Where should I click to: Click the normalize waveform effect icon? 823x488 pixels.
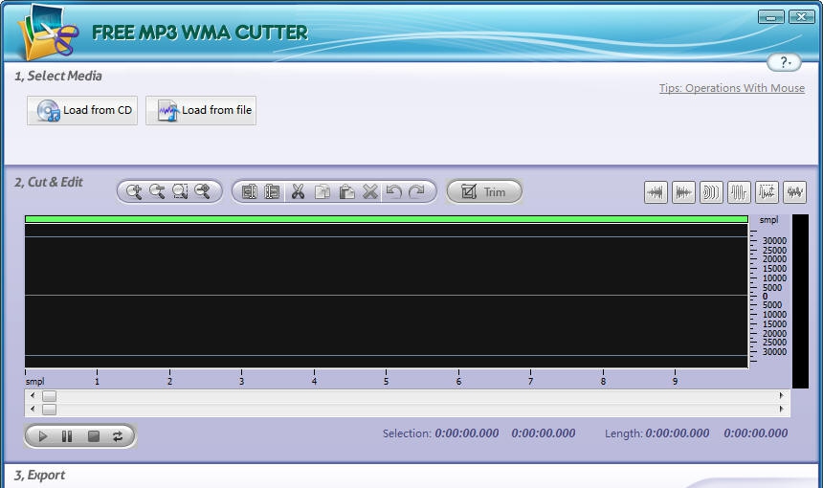(767, 192)
